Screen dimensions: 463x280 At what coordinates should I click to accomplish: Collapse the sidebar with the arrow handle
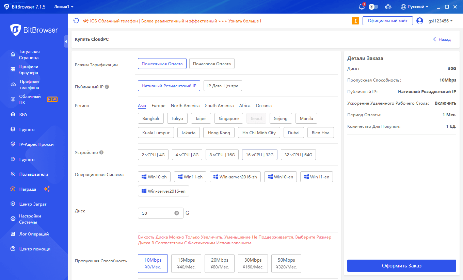(x=66, y=41)
